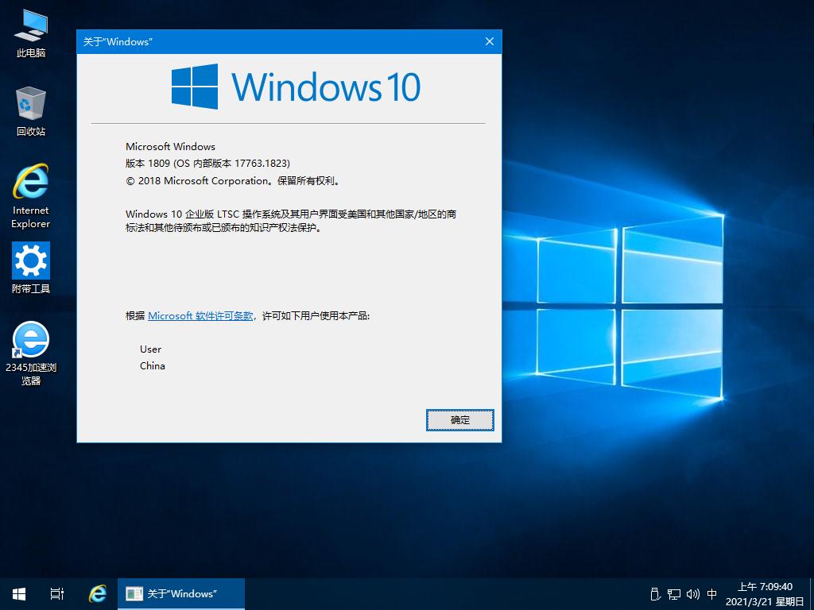Viewport: 814px width, 610px height.
Task: Click the 2018 Microsoft Corporation copyright line
Action: (x=233, y=181)
